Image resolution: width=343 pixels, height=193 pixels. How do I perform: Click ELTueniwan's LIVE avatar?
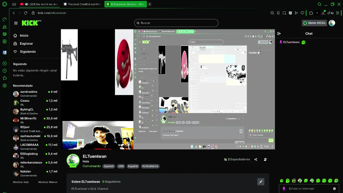(73, 161)
